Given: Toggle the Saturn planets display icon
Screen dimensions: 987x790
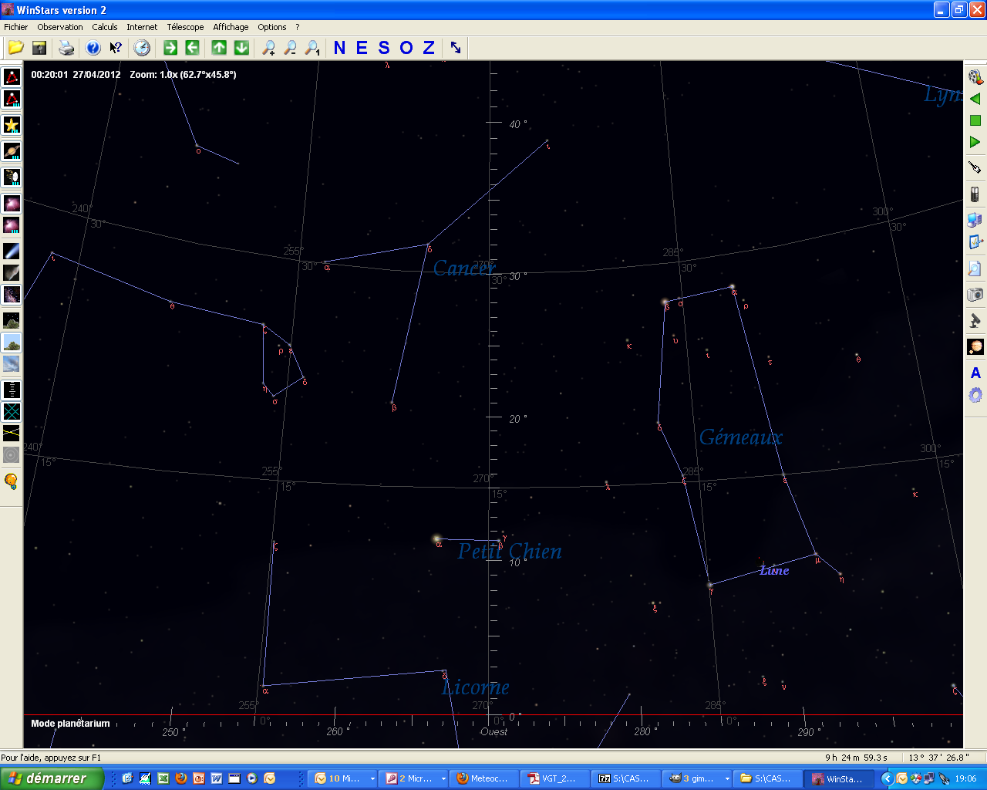Looking at the screenshot, I should (x=12, y=151).
